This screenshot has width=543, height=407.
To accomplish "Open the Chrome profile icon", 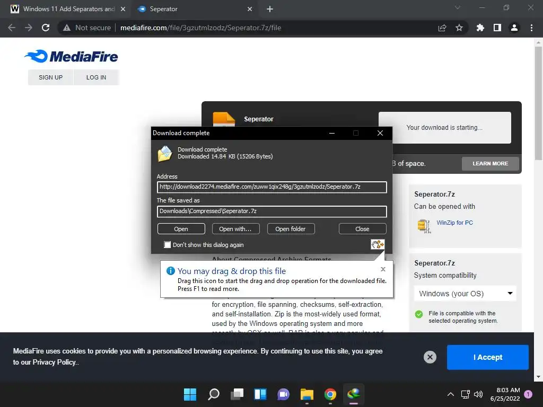I will 514,28.
